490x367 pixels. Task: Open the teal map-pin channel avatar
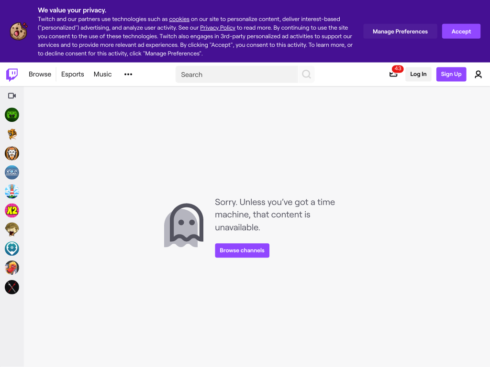(12, 248)
